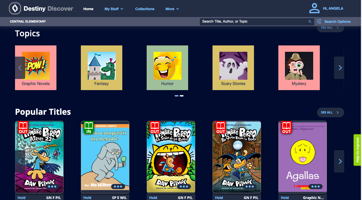The image size is (362, 200).
Task: Click Hi, ANGELA account link
Action: [333, 8]
